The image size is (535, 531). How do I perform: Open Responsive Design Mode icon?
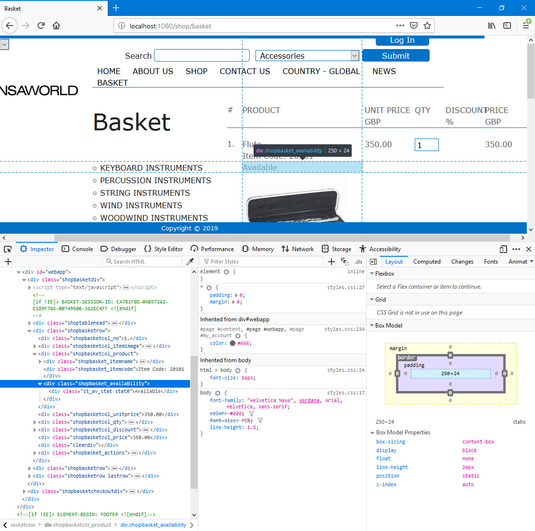point(503,249)
